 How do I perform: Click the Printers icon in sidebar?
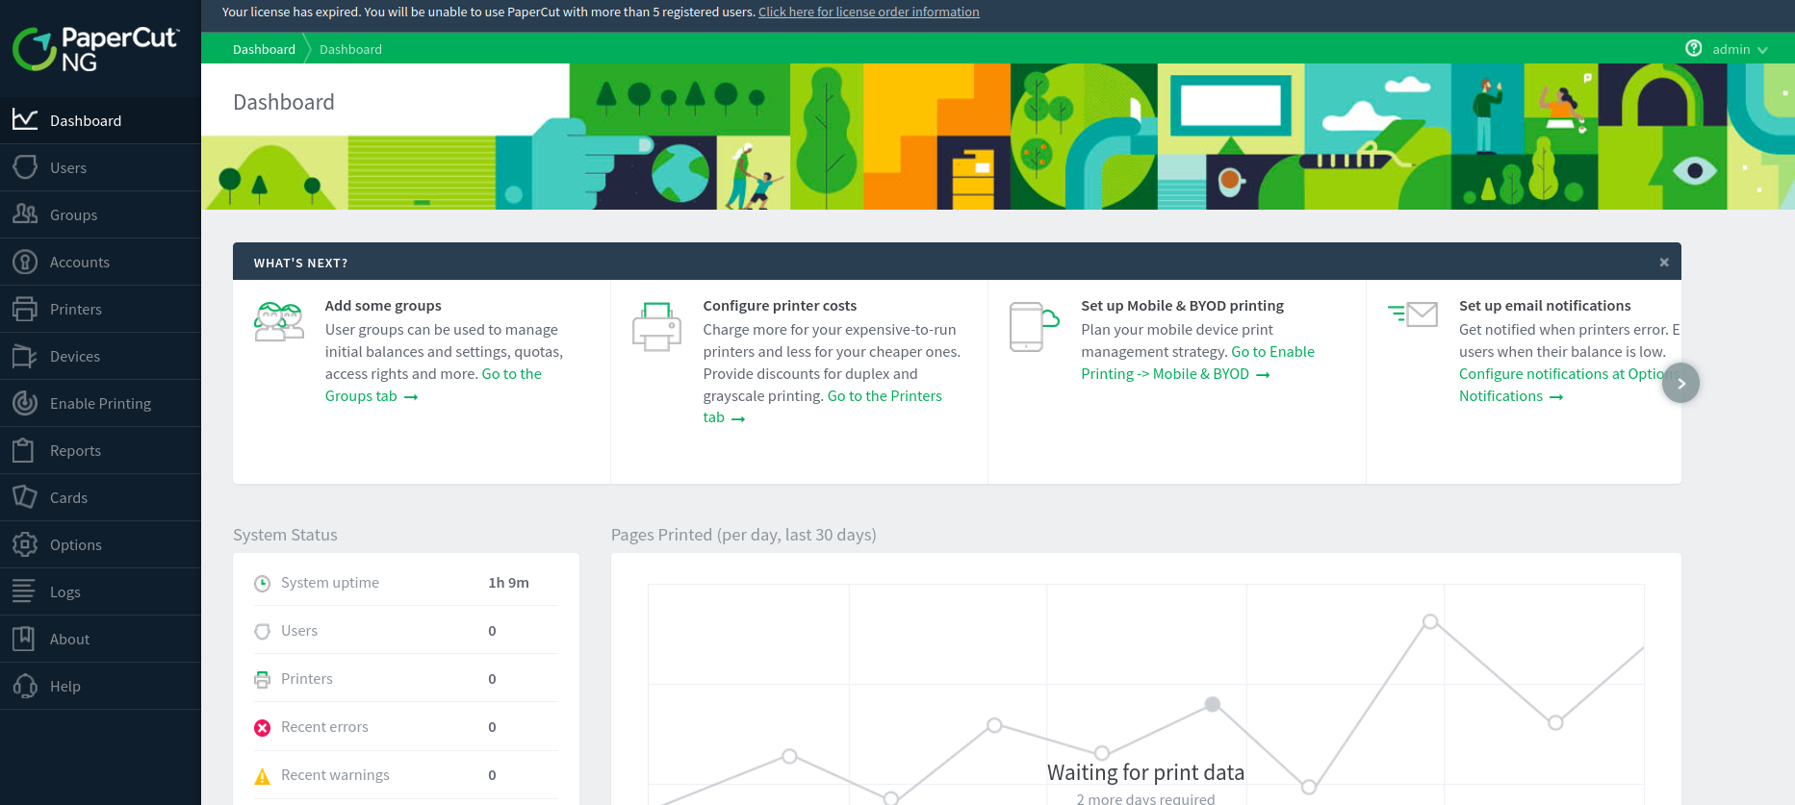pos(25,308)
